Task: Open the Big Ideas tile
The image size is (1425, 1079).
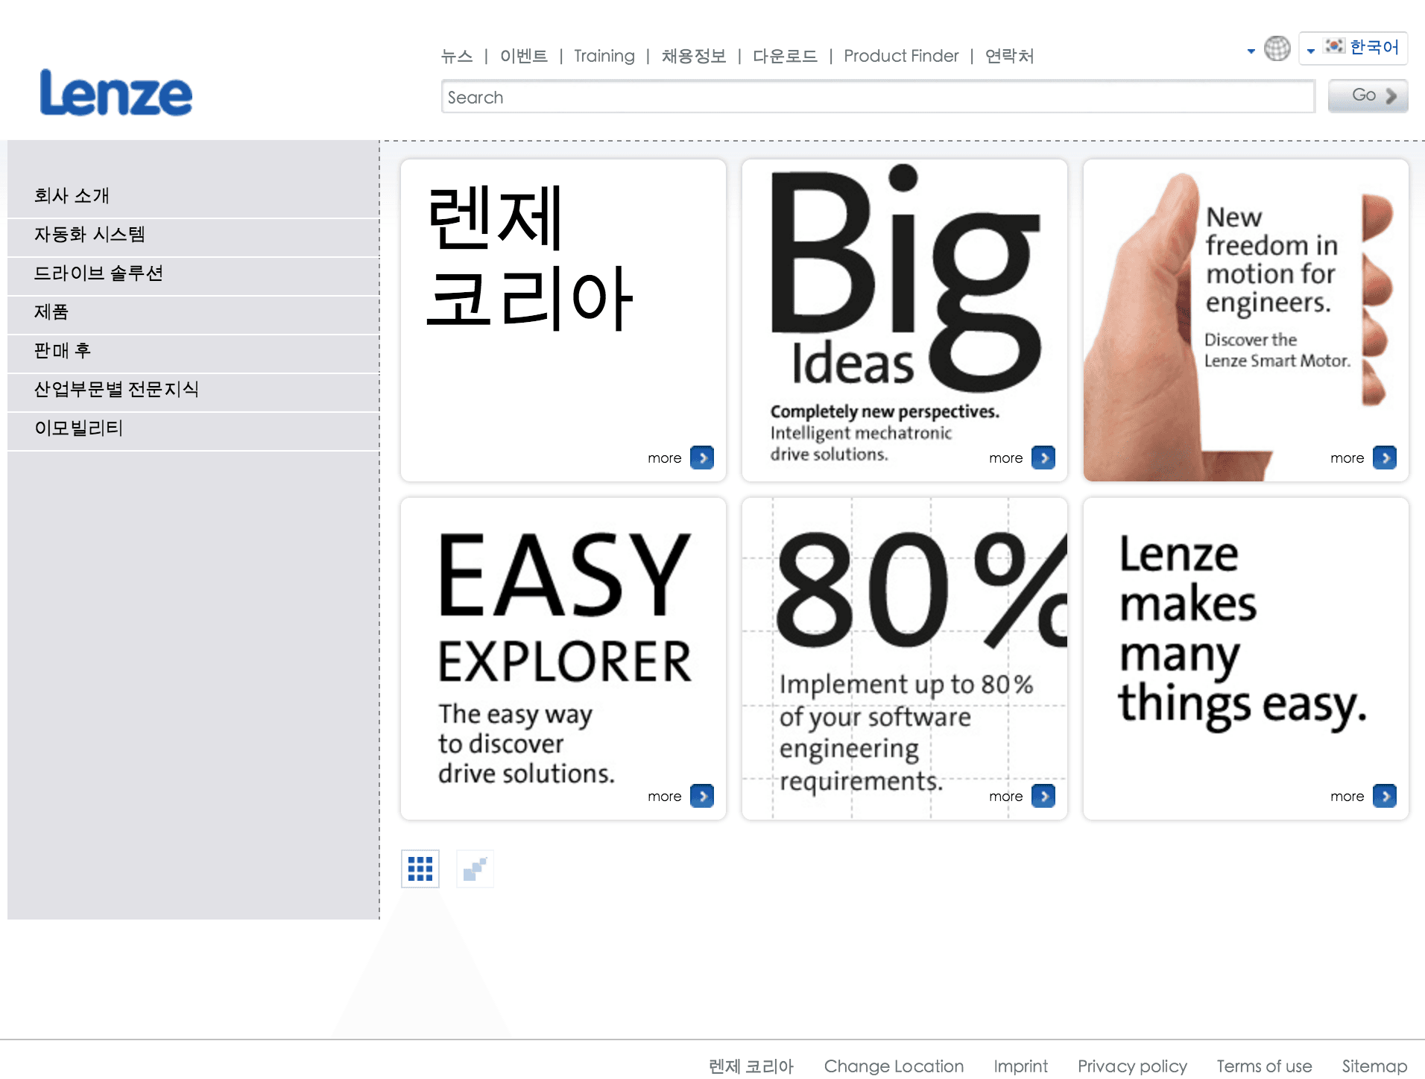Action: pyautogui.click(x=905, y=320)
